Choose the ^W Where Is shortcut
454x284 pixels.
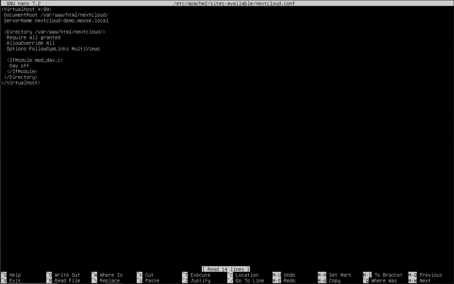pos(107,275)
